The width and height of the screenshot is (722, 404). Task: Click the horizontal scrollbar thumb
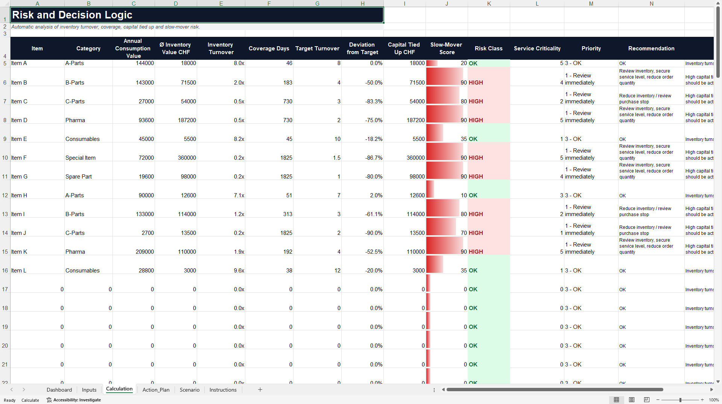(x=555, y=390)
